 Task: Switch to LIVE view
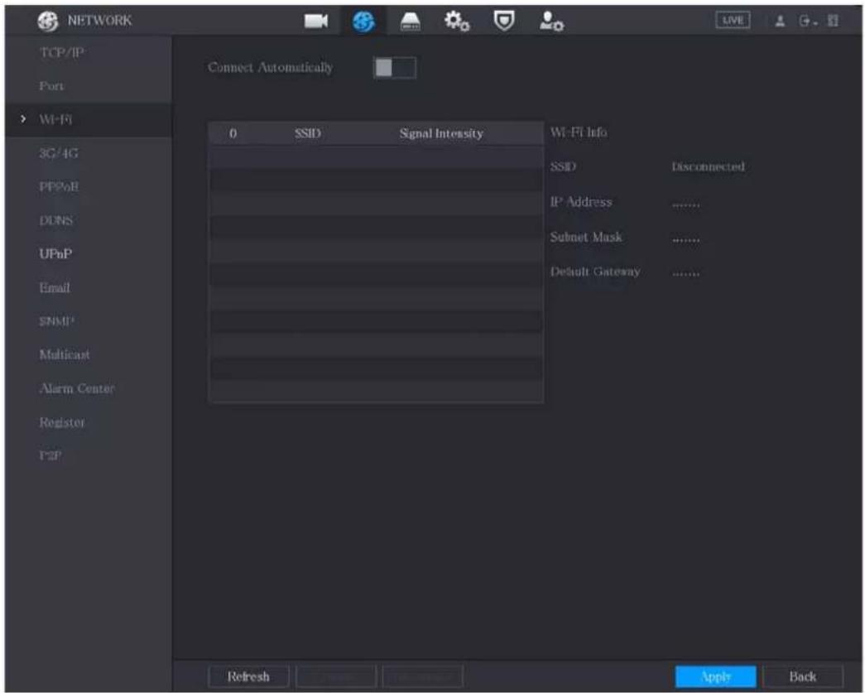tap(733, 21)
